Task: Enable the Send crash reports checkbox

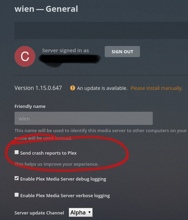Action: pos(17,152)
